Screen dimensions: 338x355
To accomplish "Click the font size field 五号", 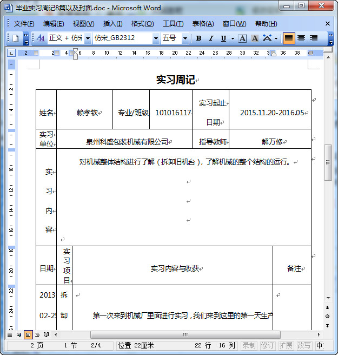I will 171,38.
